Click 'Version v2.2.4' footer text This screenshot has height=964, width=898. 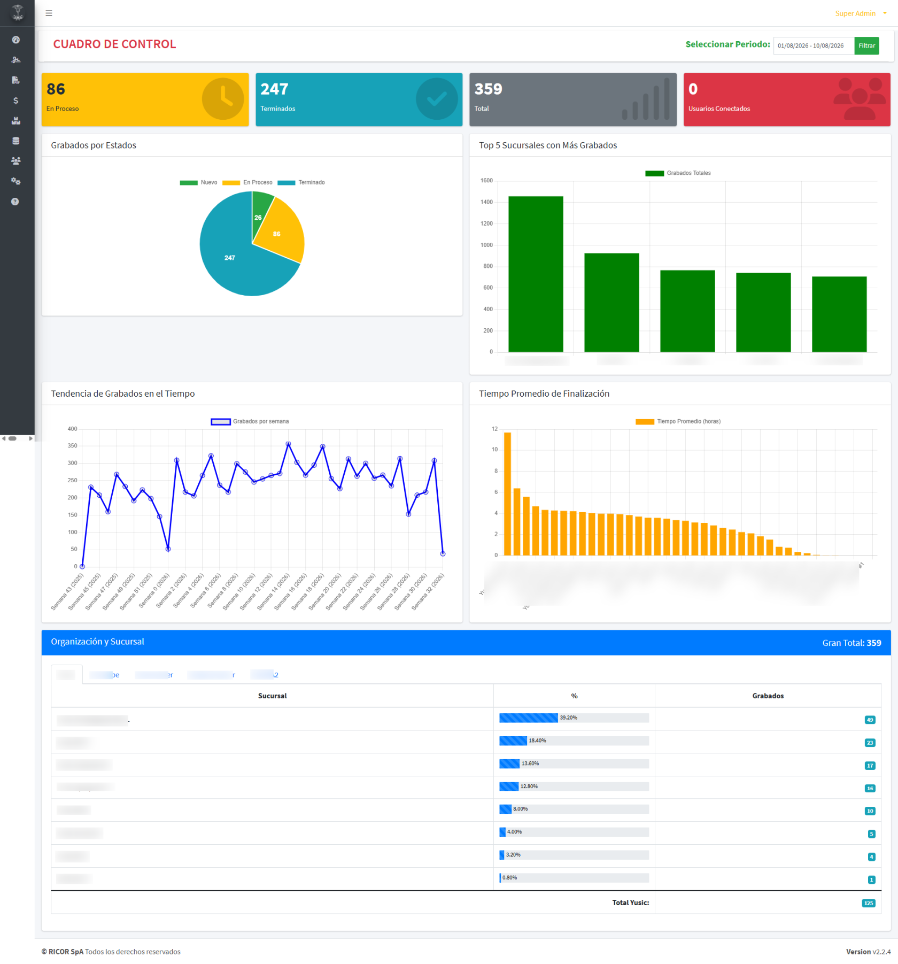point(868,952)
